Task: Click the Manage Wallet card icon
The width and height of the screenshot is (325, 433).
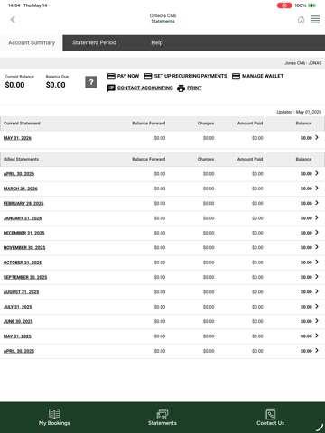Action: pos(236,76)
